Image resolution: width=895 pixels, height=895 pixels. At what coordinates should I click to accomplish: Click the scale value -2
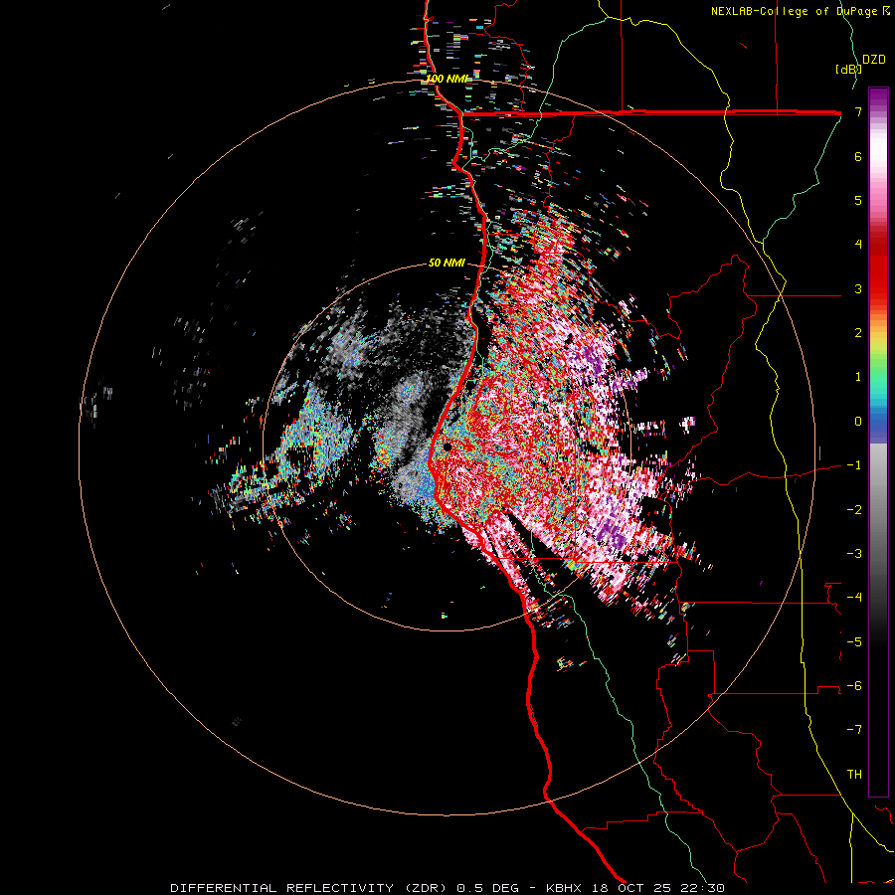[854, 510]
